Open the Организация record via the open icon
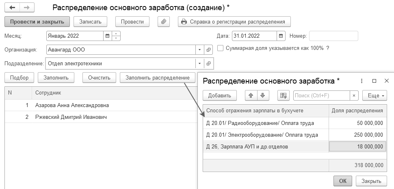 pos(209,49)
